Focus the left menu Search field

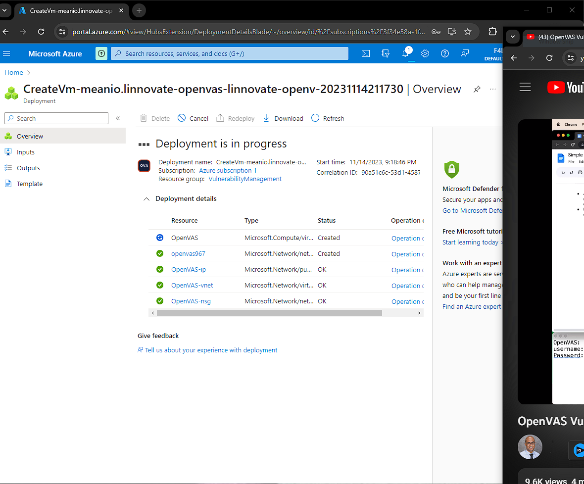pos(56,118)
